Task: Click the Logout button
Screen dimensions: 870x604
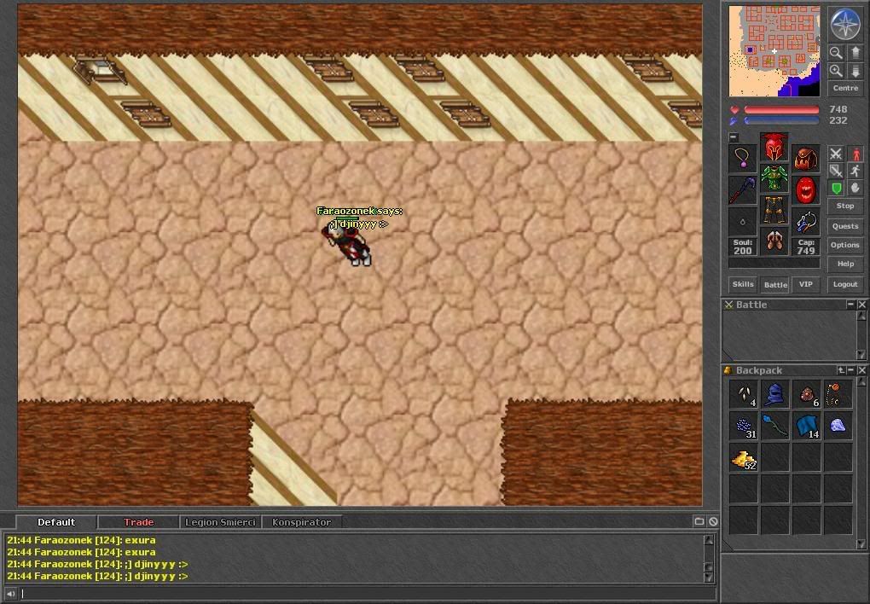Action: (x=845, y=284)
